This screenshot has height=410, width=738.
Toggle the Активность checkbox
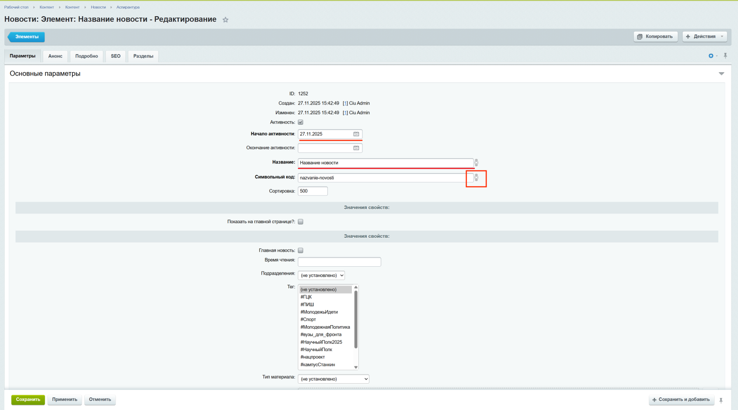click(300, 122)
